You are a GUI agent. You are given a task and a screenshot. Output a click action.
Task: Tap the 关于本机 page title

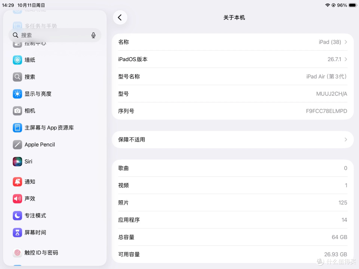tap(234, 18)
